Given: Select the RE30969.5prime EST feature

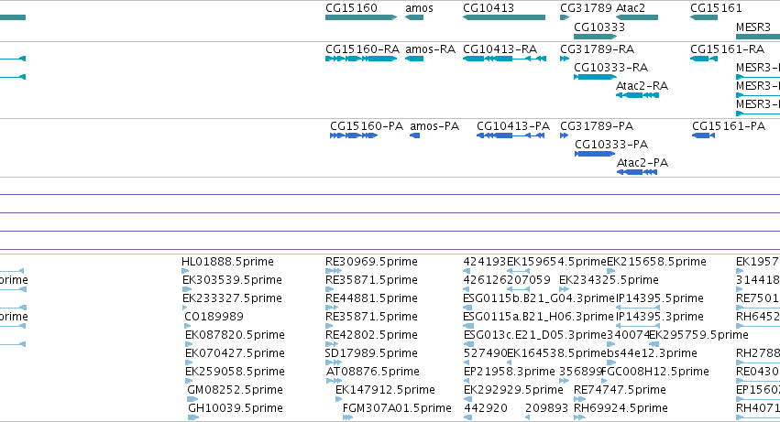Looking at the screenshot, I should click(334, 271).
